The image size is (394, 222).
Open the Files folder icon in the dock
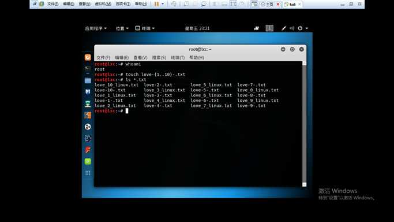(88, 80)
